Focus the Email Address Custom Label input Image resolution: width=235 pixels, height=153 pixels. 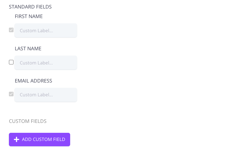(x=46, y=95)
